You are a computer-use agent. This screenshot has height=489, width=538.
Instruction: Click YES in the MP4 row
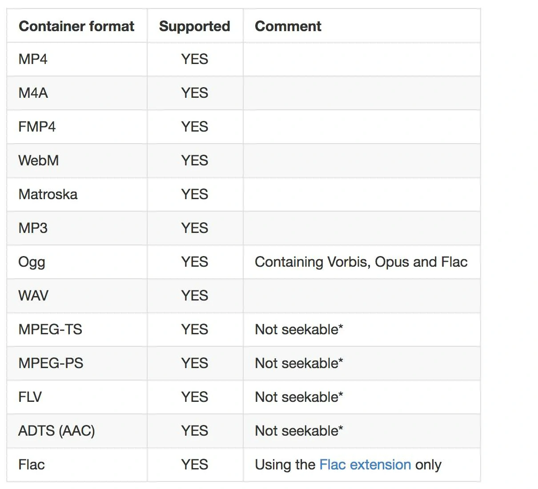point(194,59)
